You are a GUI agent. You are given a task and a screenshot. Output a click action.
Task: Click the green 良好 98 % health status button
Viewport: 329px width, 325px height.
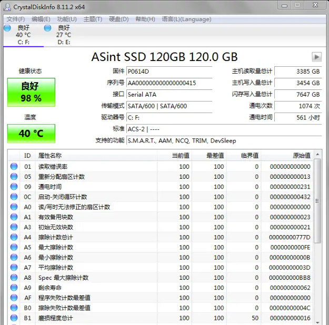tap(31, 92)
